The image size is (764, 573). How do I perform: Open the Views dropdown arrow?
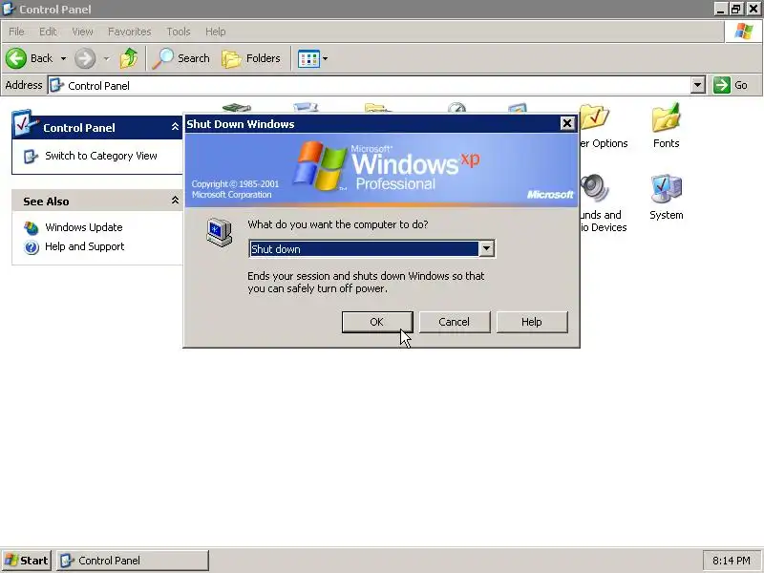pos(325,59)
